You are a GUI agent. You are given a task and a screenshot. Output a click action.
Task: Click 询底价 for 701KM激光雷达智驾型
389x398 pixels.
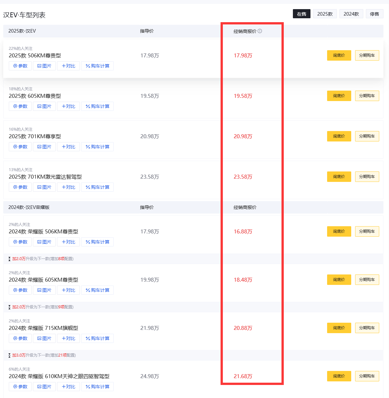coord(339,177)
